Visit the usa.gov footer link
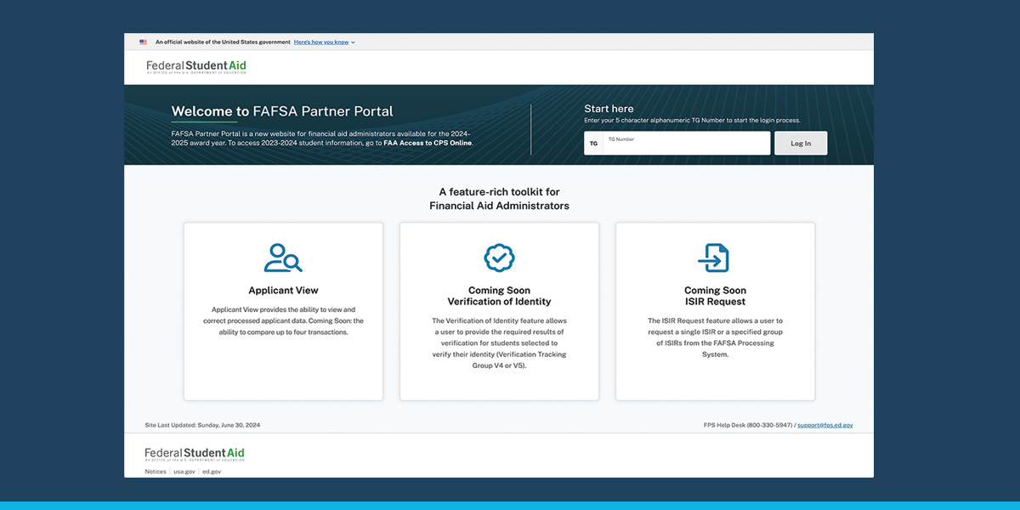Viewport: 1020px width, 510px height. point(184,471)
